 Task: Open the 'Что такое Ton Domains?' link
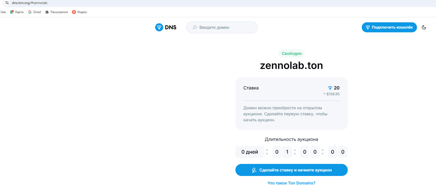click(291, 183)
